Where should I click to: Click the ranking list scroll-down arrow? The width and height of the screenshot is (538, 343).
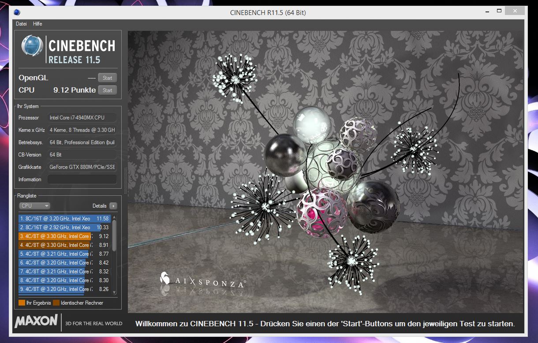point(115,292)
